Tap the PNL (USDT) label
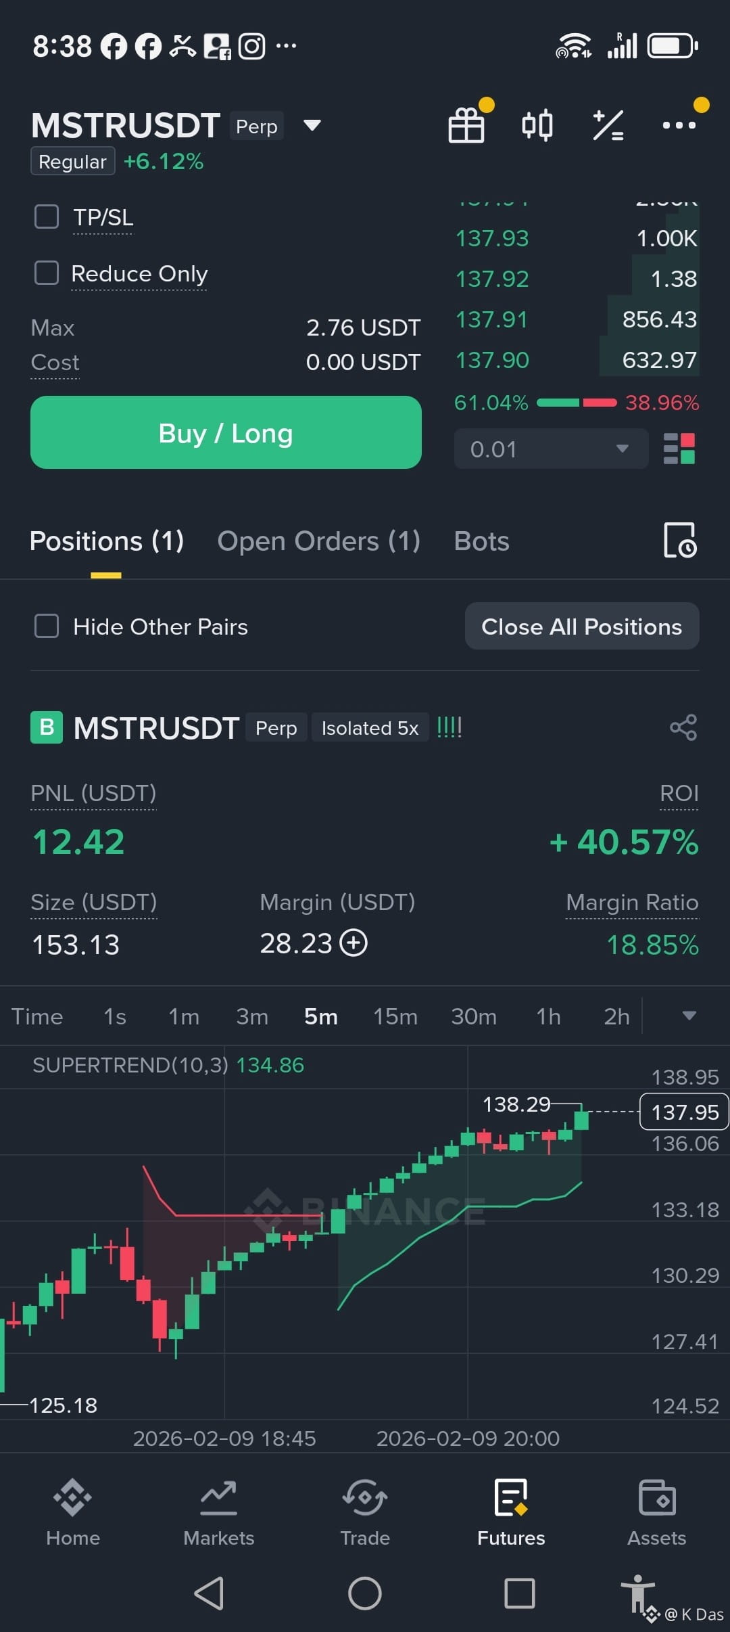 tap(93, 793)
